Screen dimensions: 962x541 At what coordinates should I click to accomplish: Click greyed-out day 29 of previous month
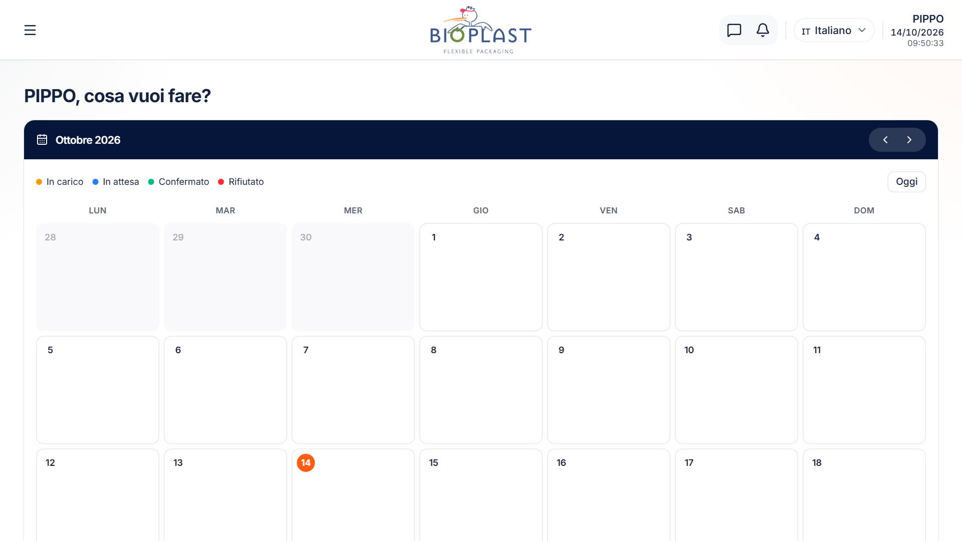click(x=225, y=277)
